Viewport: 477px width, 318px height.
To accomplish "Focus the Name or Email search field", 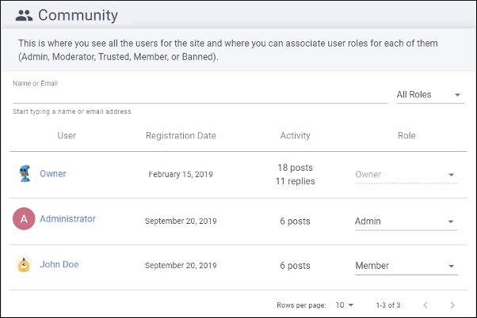I will (200, 96).
